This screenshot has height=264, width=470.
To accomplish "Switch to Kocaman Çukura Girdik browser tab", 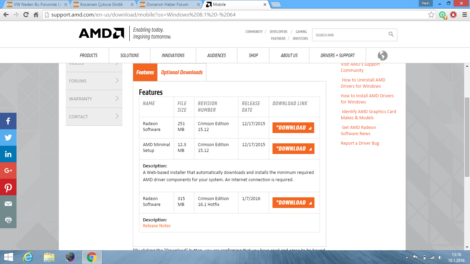I will (102, 4).
